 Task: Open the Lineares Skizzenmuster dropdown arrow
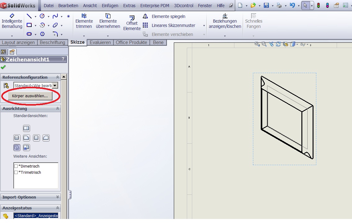204,26
